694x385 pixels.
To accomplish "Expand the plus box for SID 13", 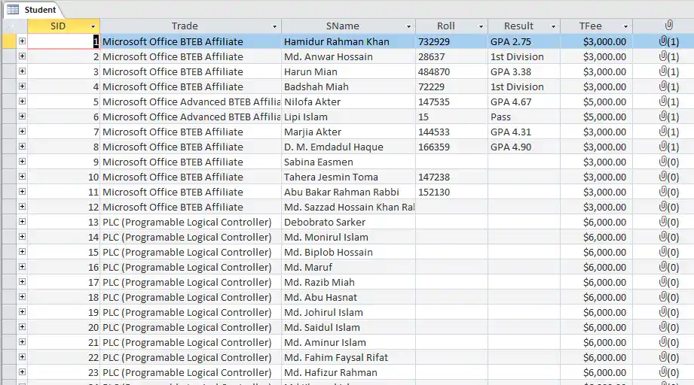I will pos(22,222).
